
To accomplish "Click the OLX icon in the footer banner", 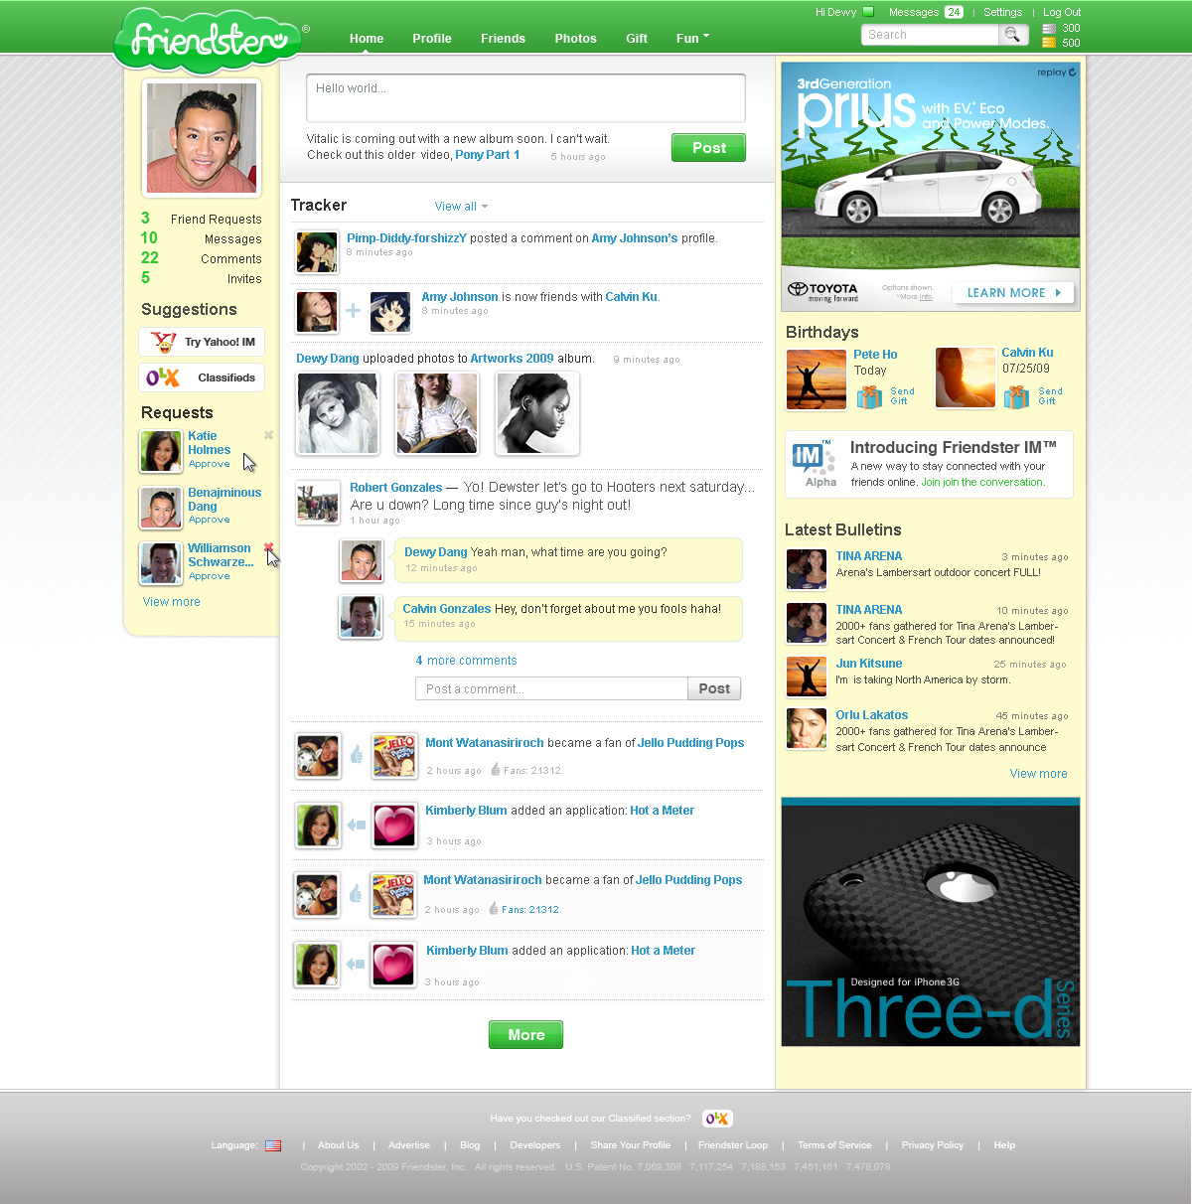I will pos(716,1118).
